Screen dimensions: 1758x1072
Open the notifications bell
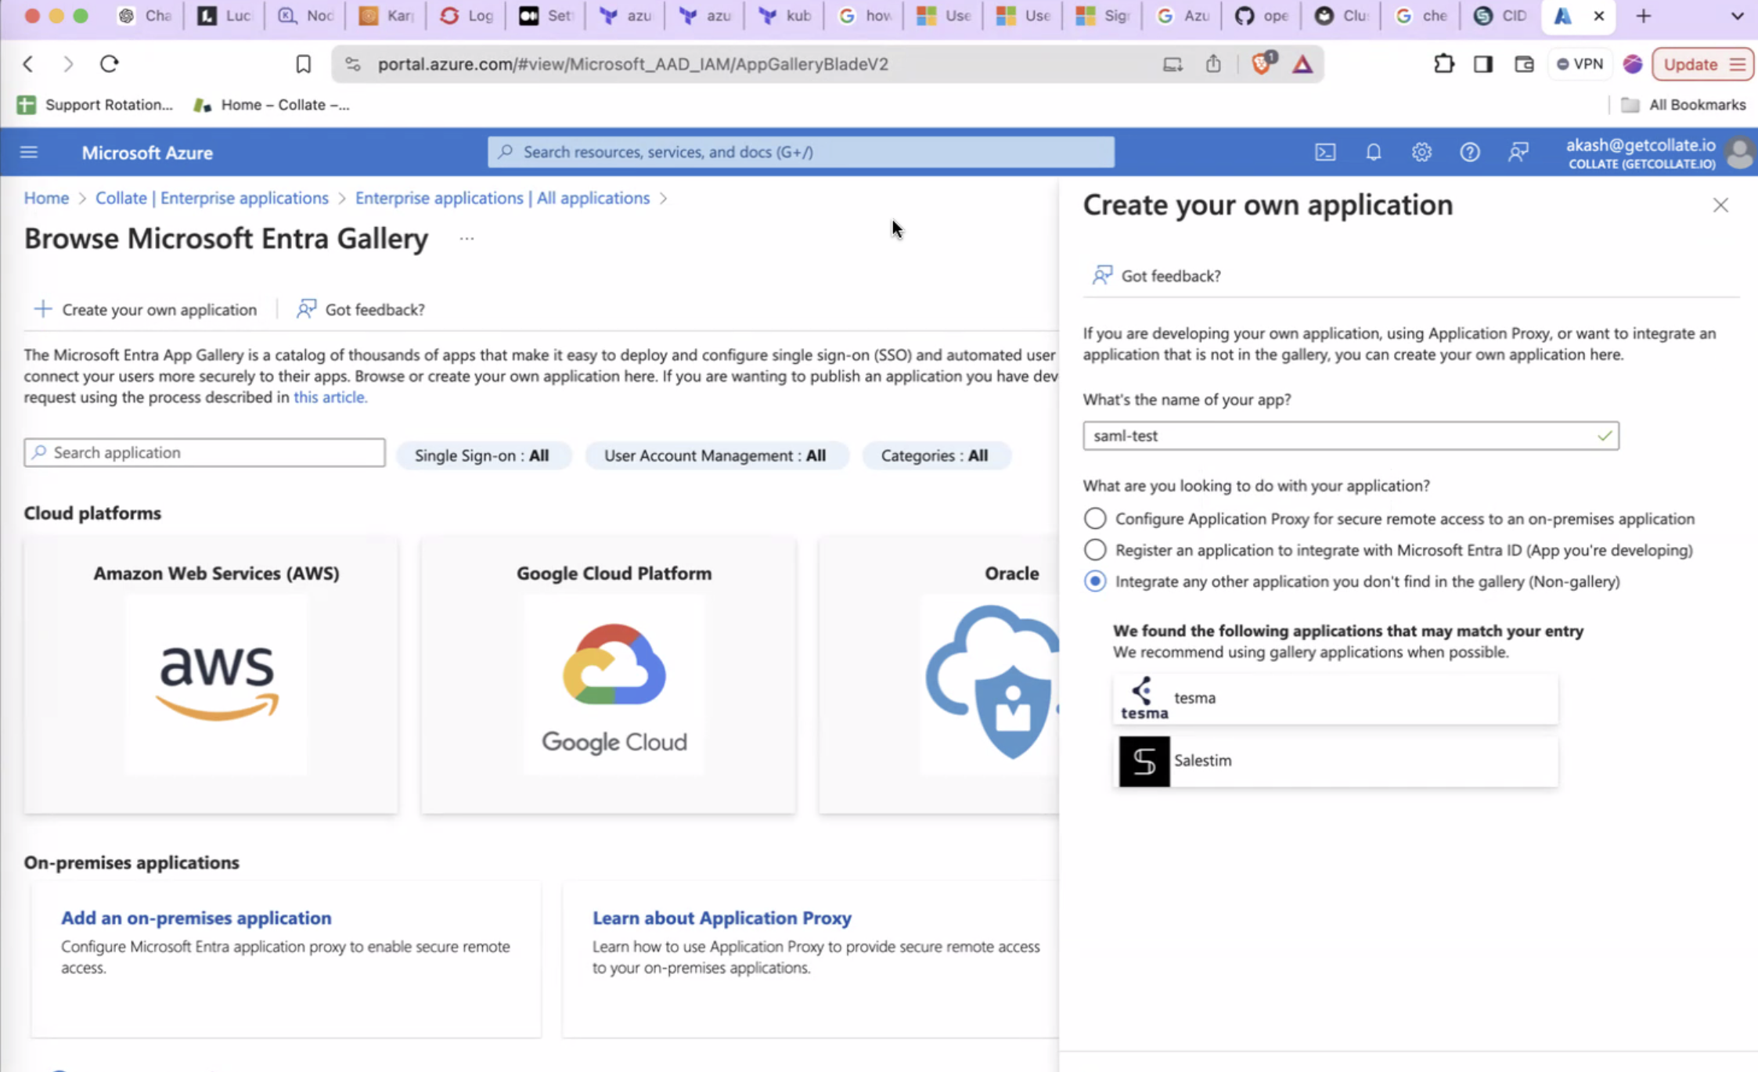pos(1374,152)
